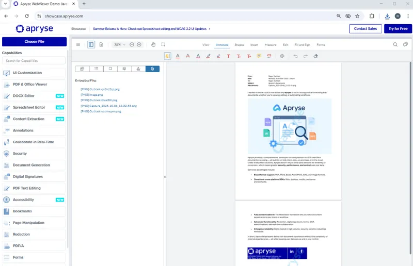Screen dimensions: 413x266
Task: Select the Pan hand tool
Action: (x=153, y=45)
